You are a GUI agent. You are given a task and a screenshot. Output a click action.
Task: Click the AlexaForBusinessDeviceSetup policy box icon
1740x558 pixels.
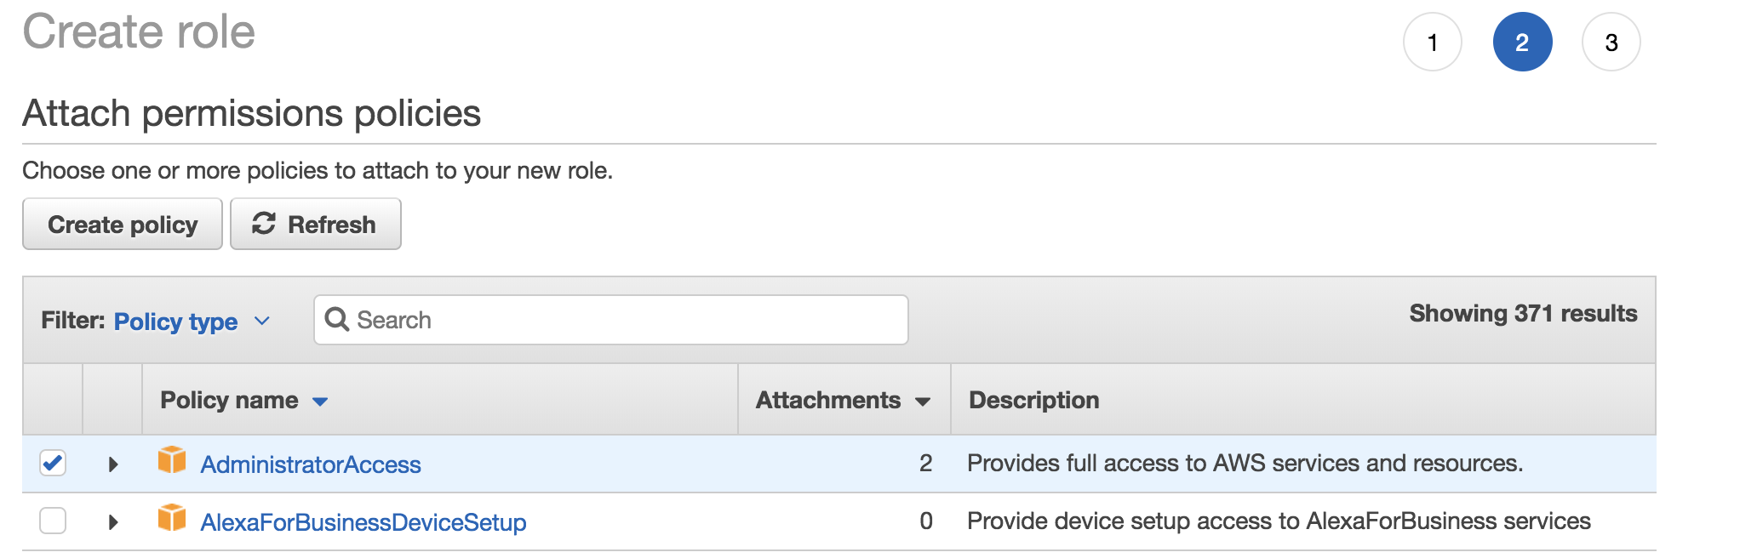click(x=172, y=518)
